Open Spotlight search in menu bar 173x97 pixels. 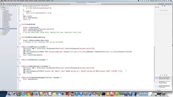click(x=169, y=1)
